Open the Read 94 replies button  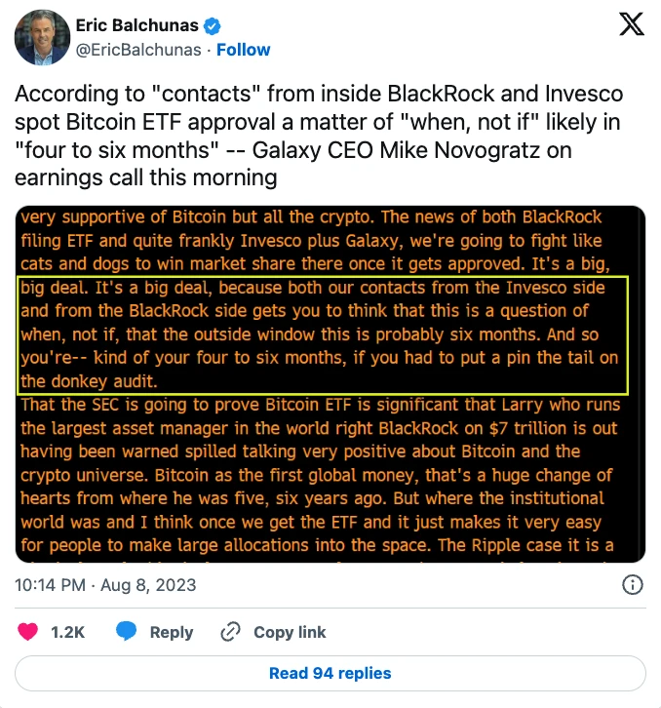click(x=330, y=673)
